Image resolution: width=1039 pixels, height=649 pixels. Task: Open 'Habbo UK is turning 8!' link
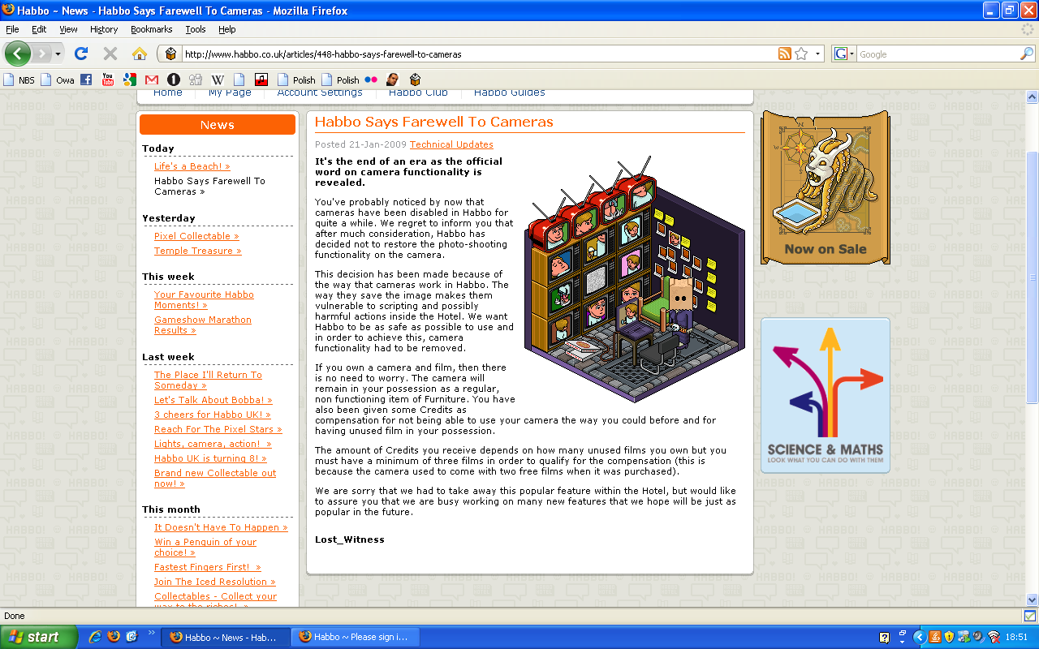coord(210,458)
